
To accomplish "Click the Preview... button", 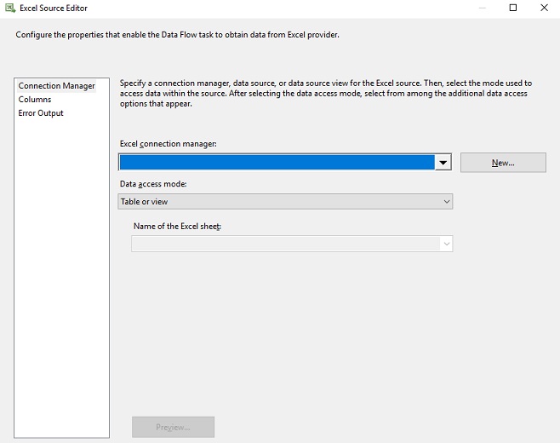I will [173, 427].
